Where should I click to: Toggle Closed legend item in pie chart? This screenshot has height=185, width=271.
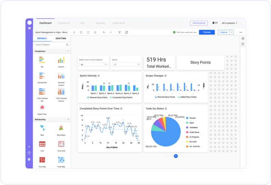click(x=191, y=118)
